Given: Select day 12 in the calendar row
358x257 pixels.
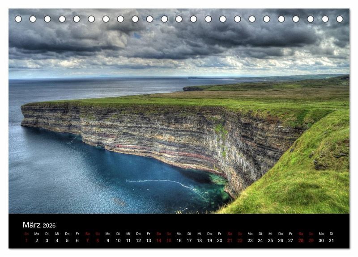Looking at the screenshot, I should (138, 240).
